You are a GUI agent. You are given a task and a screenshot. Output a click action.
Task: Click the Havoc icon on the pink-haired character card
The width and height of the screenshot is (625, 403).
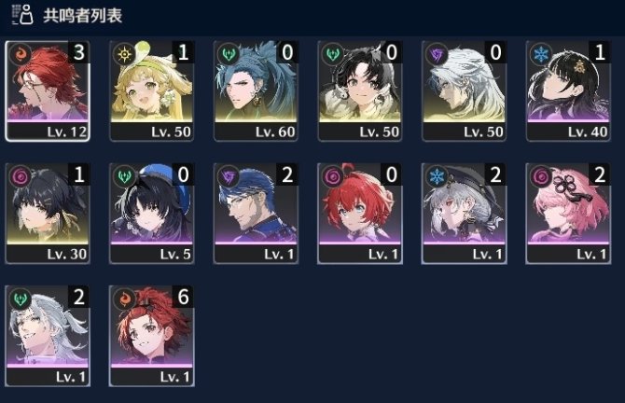541,175
